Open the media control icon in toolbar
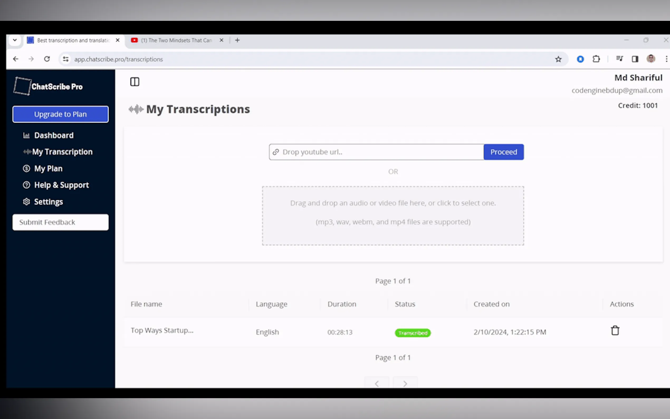This screenshot has width=670, height=419. pyautogui.click(x=619, y=59)
